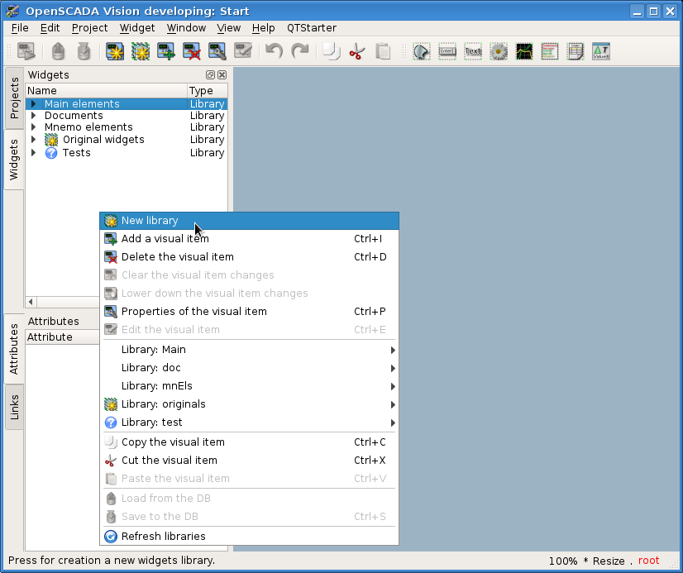Expand the Documents library
Screen dimensions: 683x573
pyautogui.click(x=34, y=116)
